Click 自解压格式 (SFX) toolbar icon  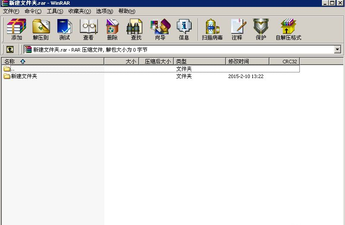click(288, 29)
